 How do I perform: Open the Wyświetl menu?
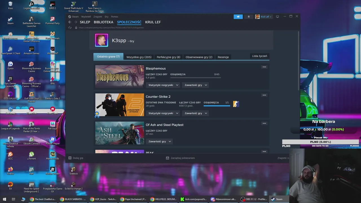86,17
